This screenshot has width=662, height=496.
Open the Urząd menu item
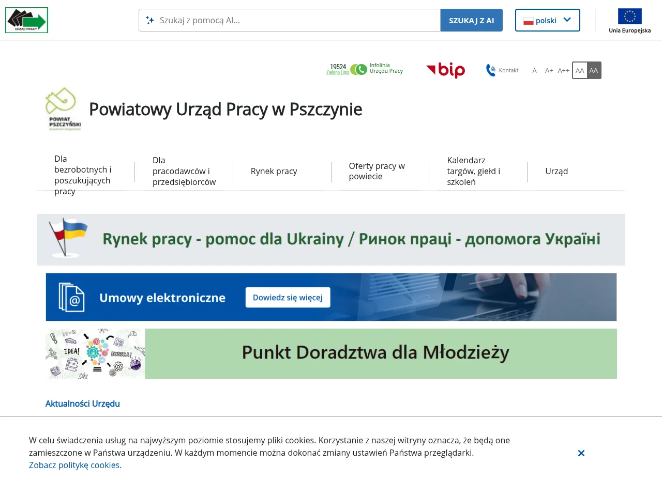556,171
